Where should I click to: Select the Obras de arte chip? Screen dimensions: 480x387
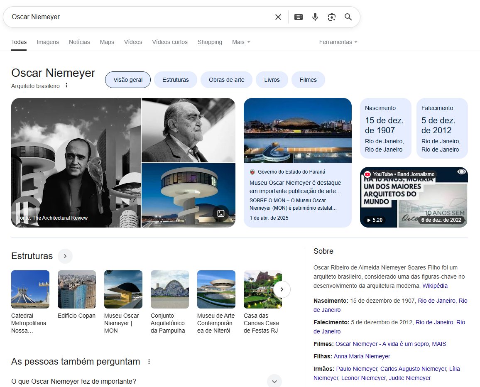click(x=227, y=80)
